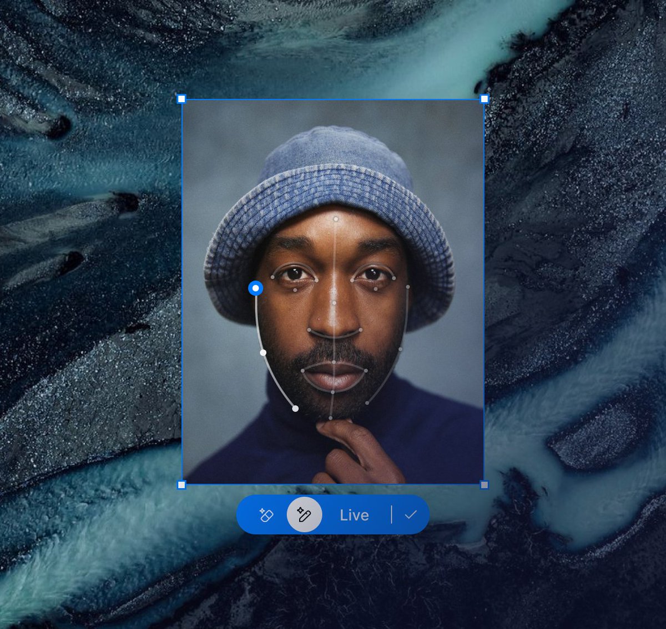Click the highlighted magic pencil edit tool

pyautogui.click(x=304, y=515)
